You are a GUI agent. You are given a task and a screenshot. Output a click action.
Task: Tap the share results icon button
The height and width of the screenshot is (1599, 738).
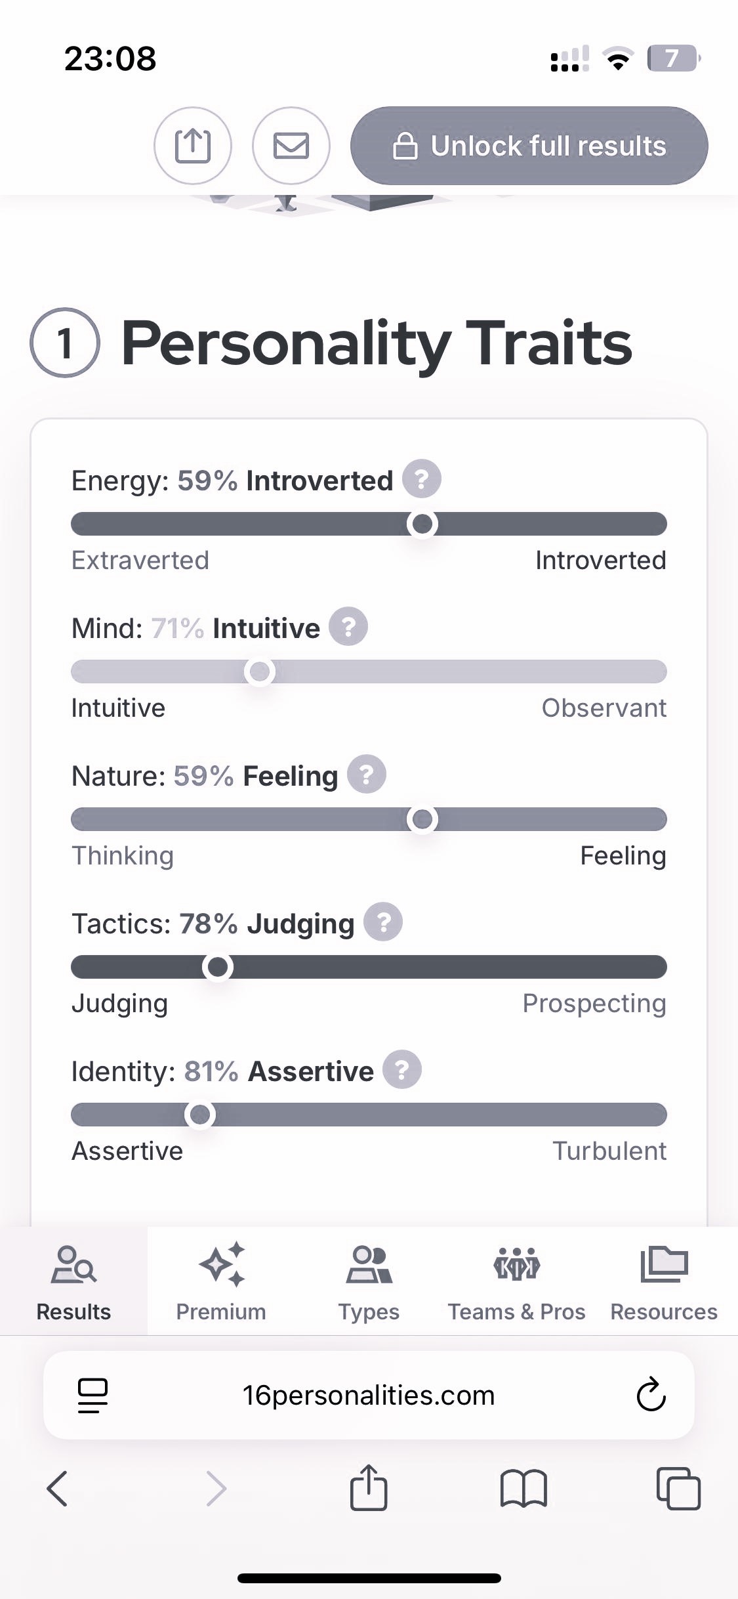coord(192,145)
